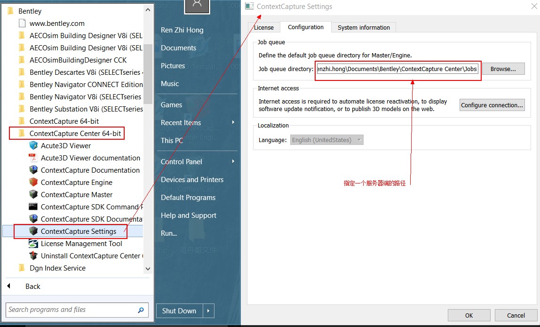Open License Management Tool icon
The width and height of the screenshot is (540, 327).
coord(33,243)
